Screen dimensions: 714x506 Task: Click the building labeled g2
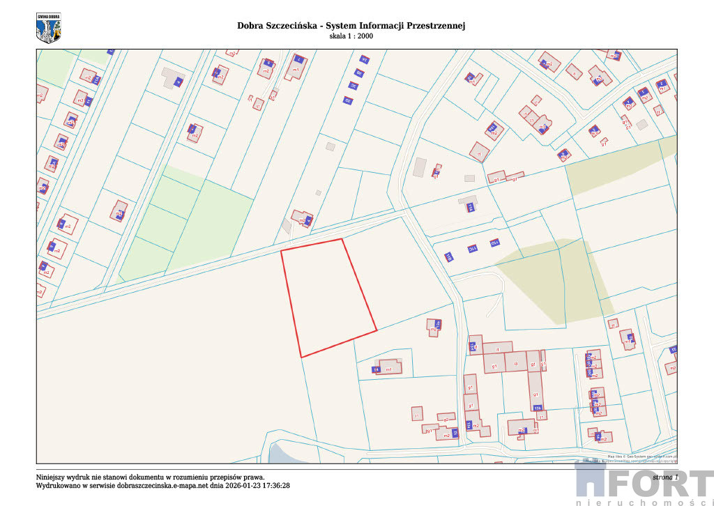[446, 417]
